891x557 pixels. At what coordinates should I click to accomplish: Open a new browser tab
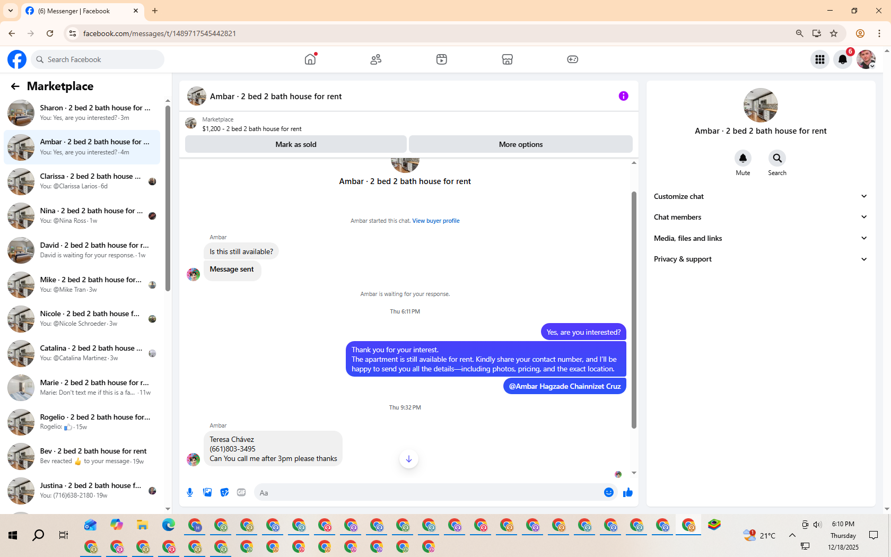coord(155,11)
